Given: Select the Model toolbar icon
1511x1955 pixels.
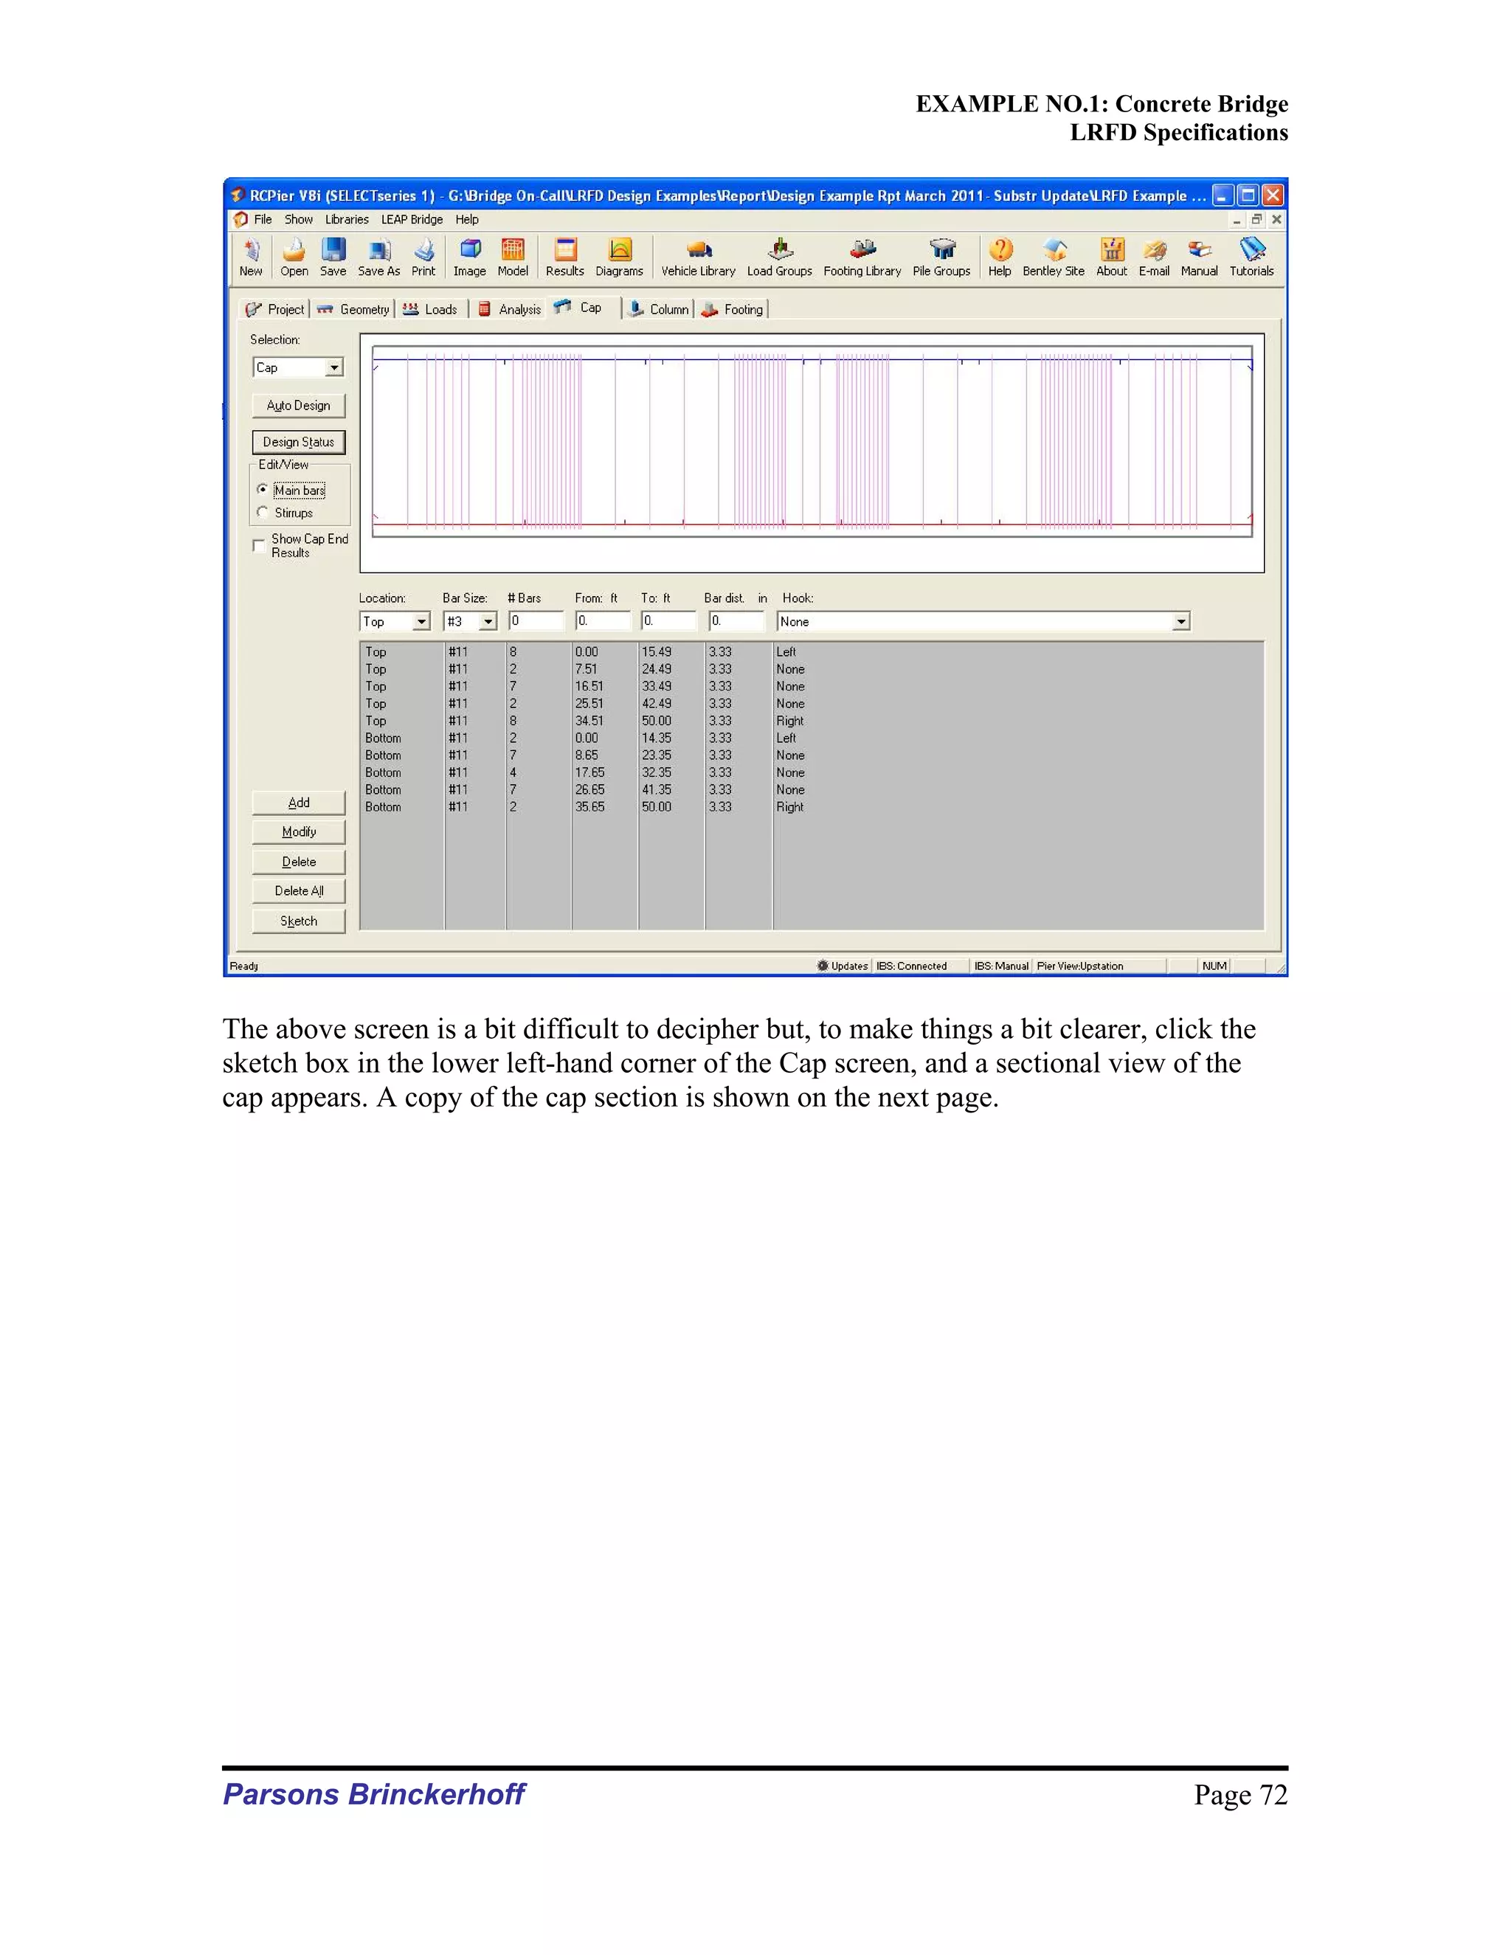Looking at the screenshot, I should click(513, 257).
